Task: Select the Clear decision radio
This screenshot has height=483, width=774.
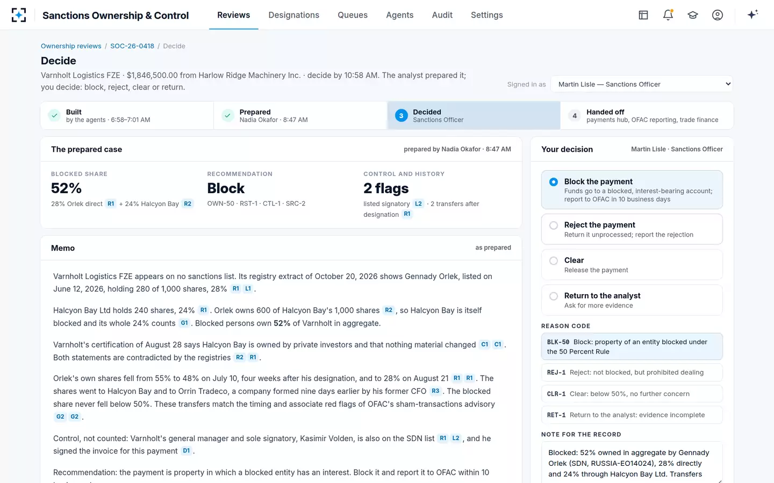Action: coord(554,261)
